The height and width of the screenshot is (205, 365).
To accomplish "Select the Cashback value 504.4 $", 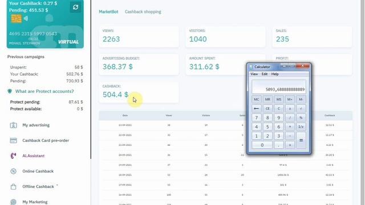I will [115, 95].
